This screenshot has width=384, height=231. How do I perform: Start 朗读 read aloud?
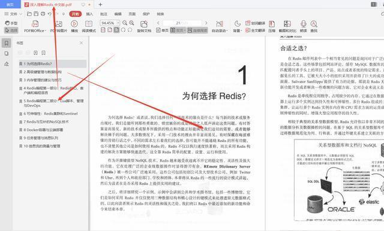click(304, 26)
